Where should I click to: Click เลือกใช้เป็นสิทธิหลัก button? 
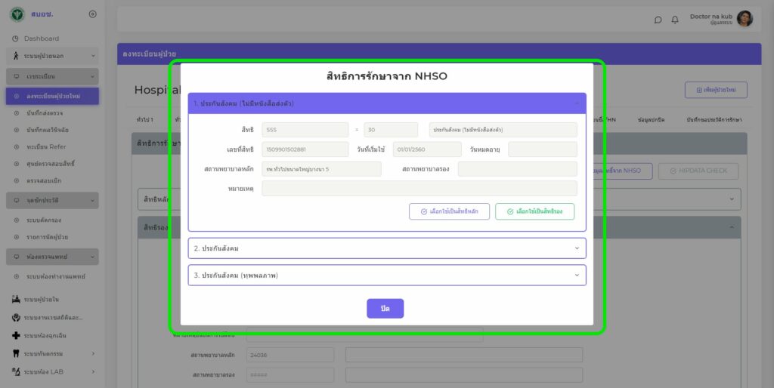coord(449,212)
